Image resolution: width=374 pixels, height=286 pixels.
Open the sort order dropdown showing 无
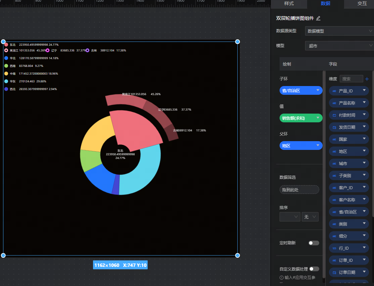click(310, 217)
